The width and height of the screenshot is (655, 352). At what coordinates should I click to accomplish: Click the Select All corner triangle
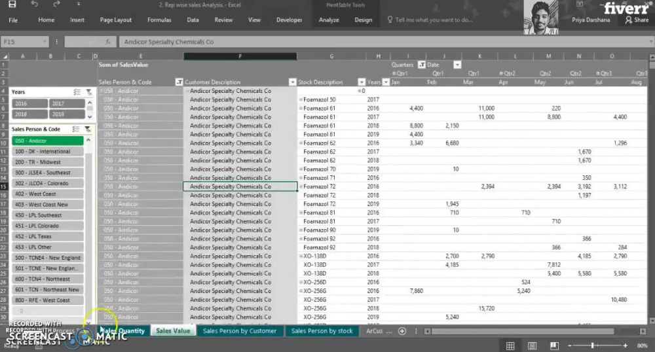[5, 56]
